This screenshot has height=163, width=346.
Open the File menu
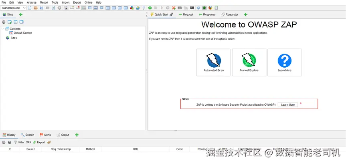tap(4, 2)
